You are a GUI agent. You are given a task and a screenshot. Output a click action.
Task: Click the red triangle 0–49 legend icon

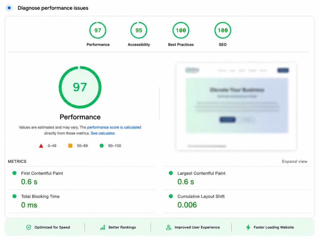click(x=41, y=146)
